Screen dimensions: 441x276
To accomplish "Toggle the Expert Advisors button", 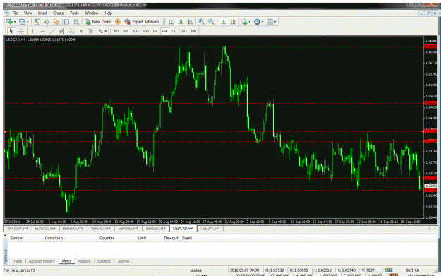I will [x=142, y=22].
